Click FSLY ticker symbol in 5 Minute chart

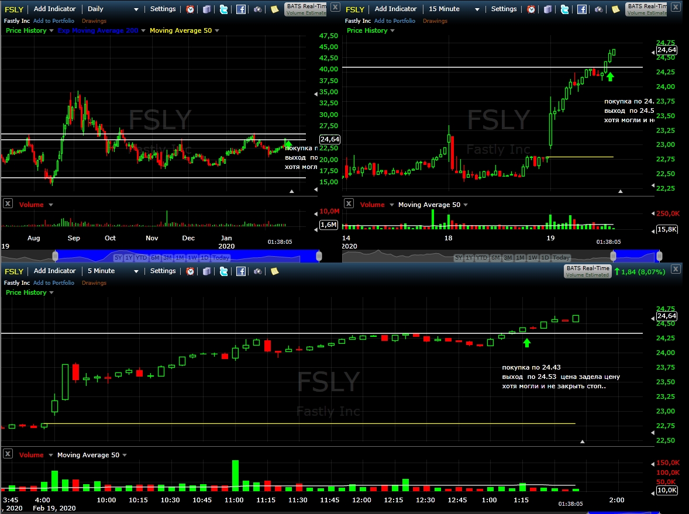[13, 271]
